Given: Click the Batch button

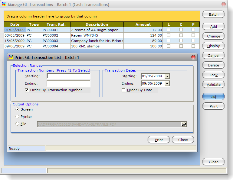Looking at the screenshot, I should tap(213, 14).
